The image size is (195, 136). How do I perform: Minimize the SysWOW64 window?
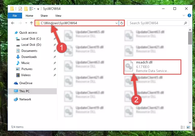pyautogui.click(x=163, y=9)
